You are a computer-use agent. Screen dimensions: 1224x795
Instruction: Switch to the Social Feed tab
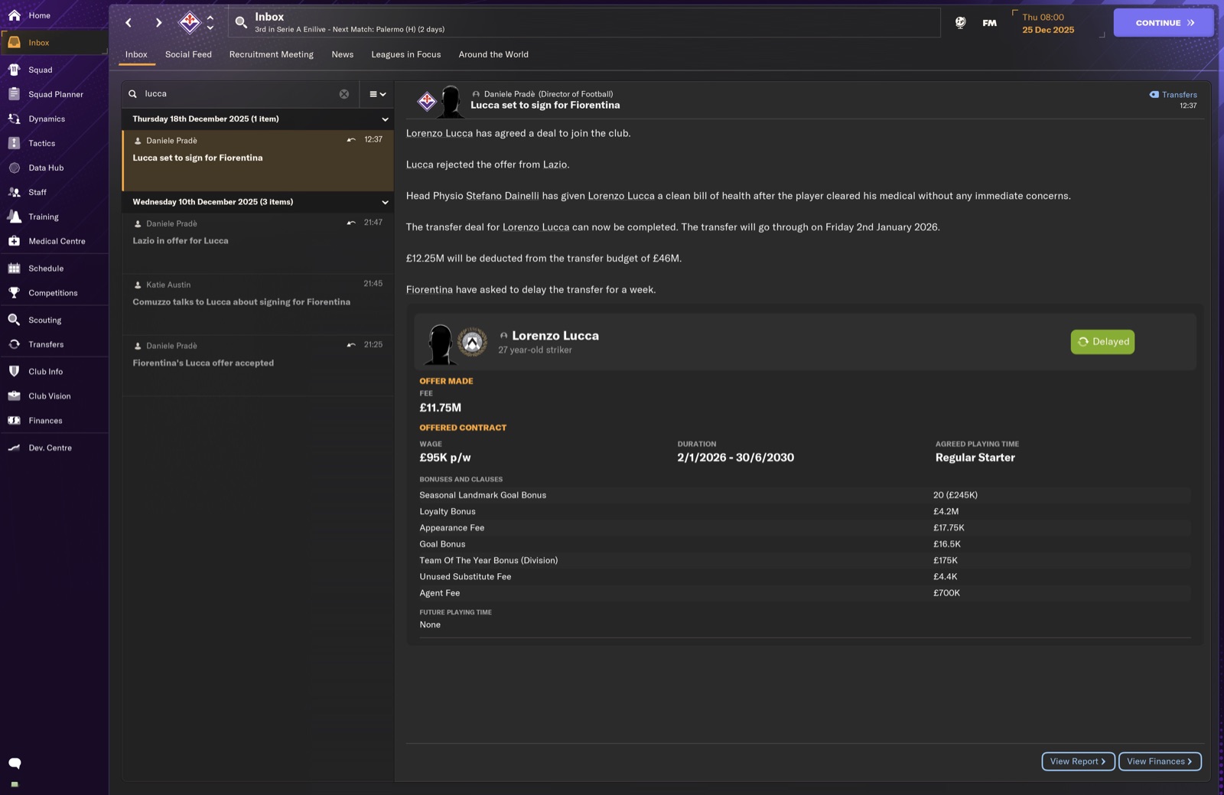188,54
